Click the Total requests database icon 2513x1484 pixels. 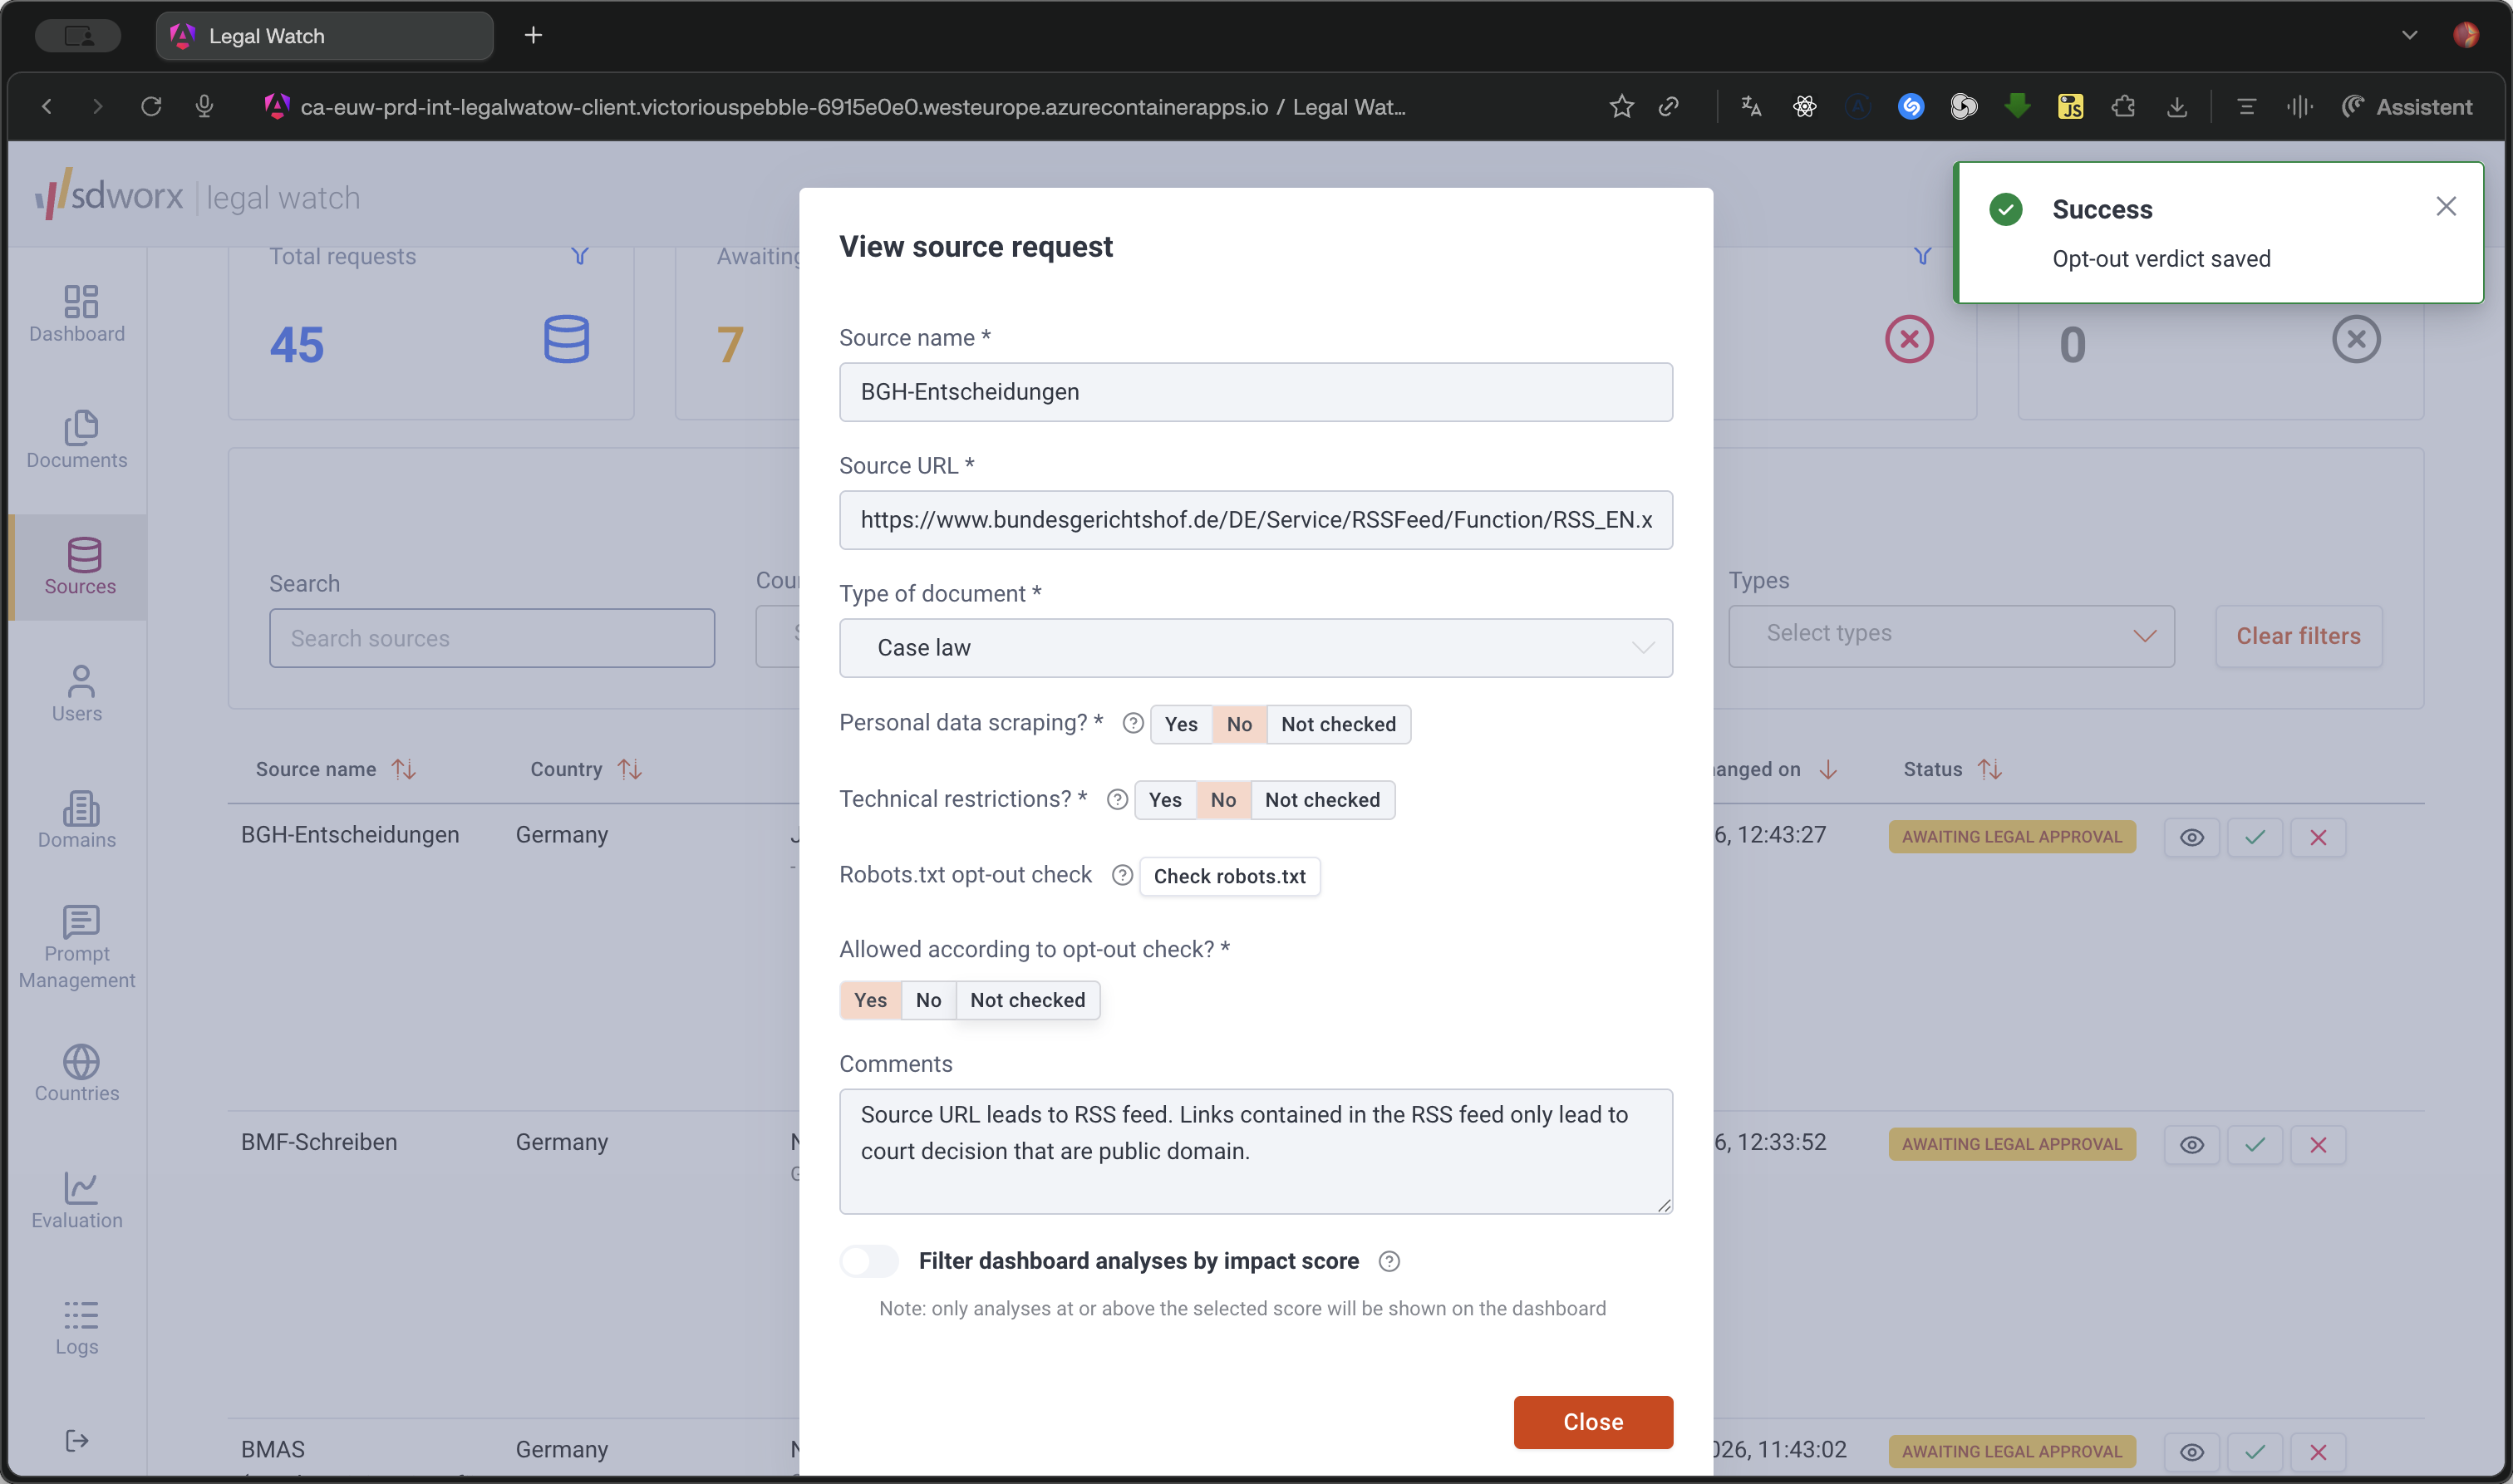point(566,339)
